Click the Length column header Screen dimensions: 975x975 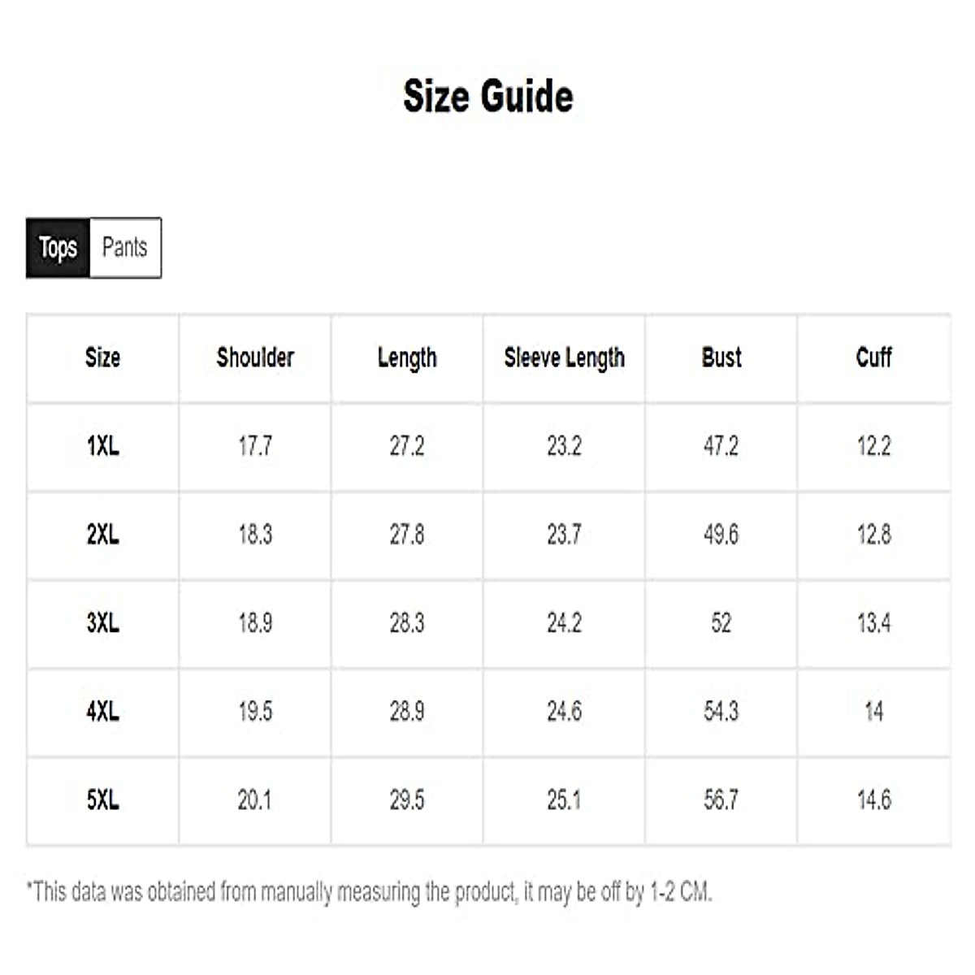(x=407, y=357)
